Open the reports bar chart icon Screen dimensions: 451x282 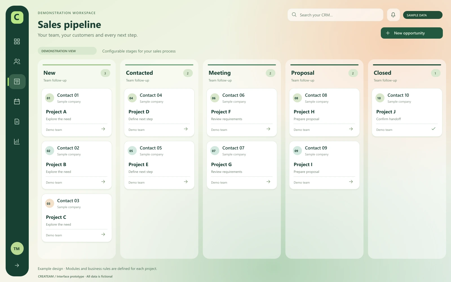[x=17, y=141]
